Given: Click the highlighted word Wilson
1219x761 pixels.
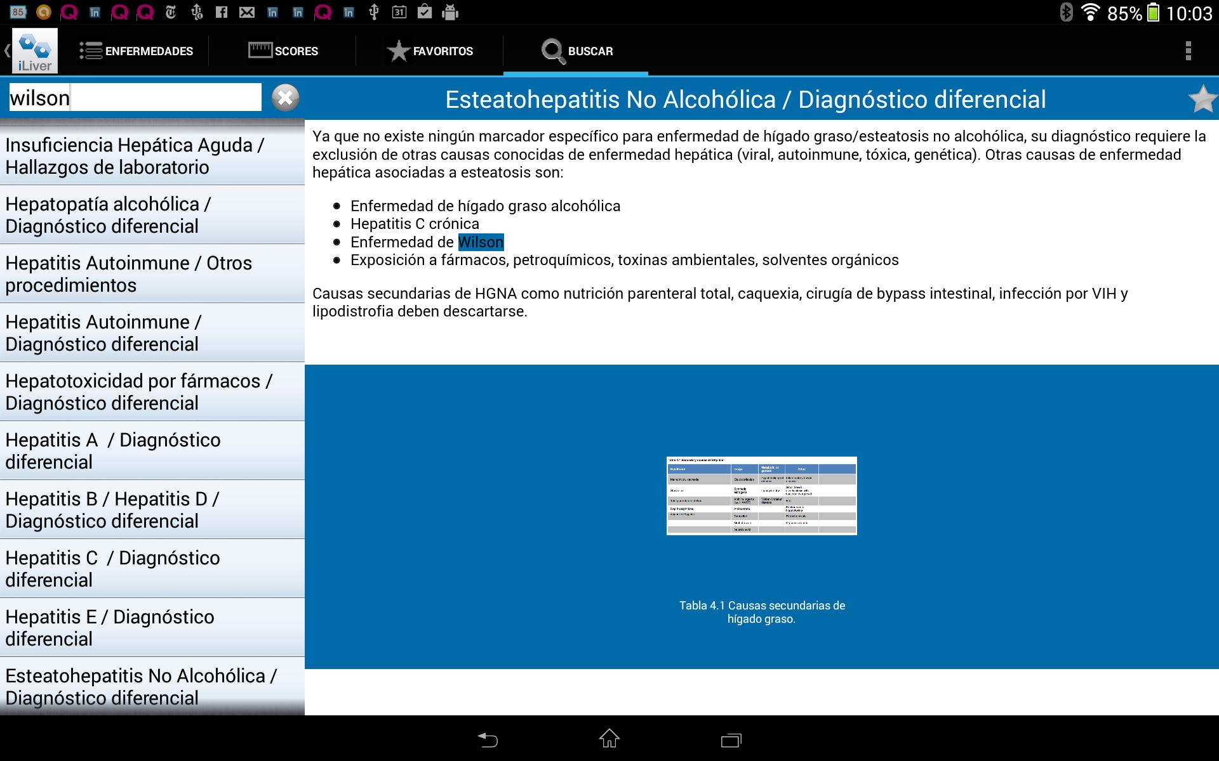Looking at the screenshot, I should point(481,242).
